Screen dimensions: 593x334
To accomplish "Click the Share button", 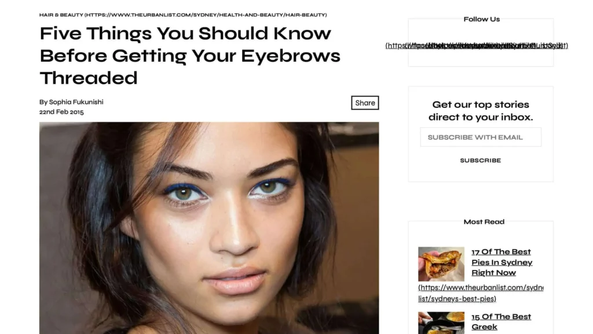I will pos(365,103).
